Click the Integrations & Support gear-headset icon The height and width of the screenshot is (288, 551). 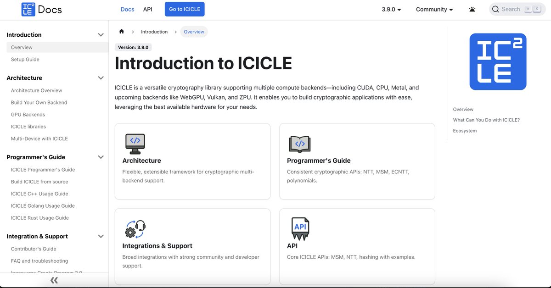(x=135, y=229)
